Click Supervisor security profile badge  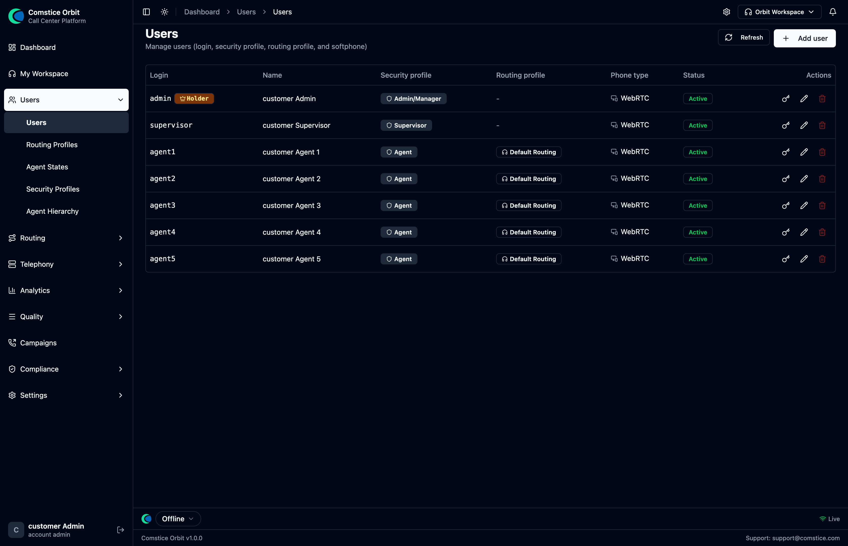point(406,125)
